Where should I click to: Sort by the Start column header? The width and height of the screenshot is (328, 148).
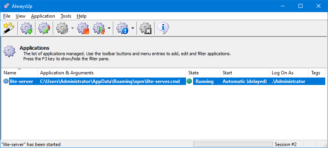[245, 73]
